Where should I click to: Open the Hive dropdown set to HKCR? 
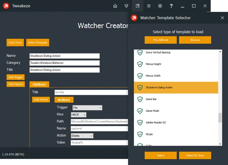click(78, 115)
